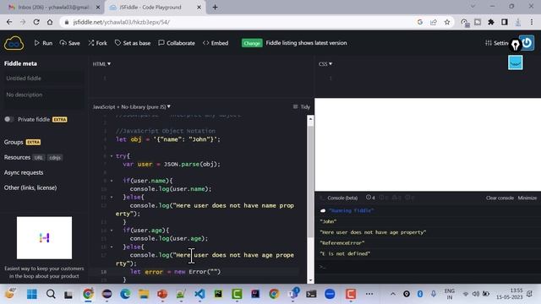
Task: Fork this fiddle
Action: 98,43
